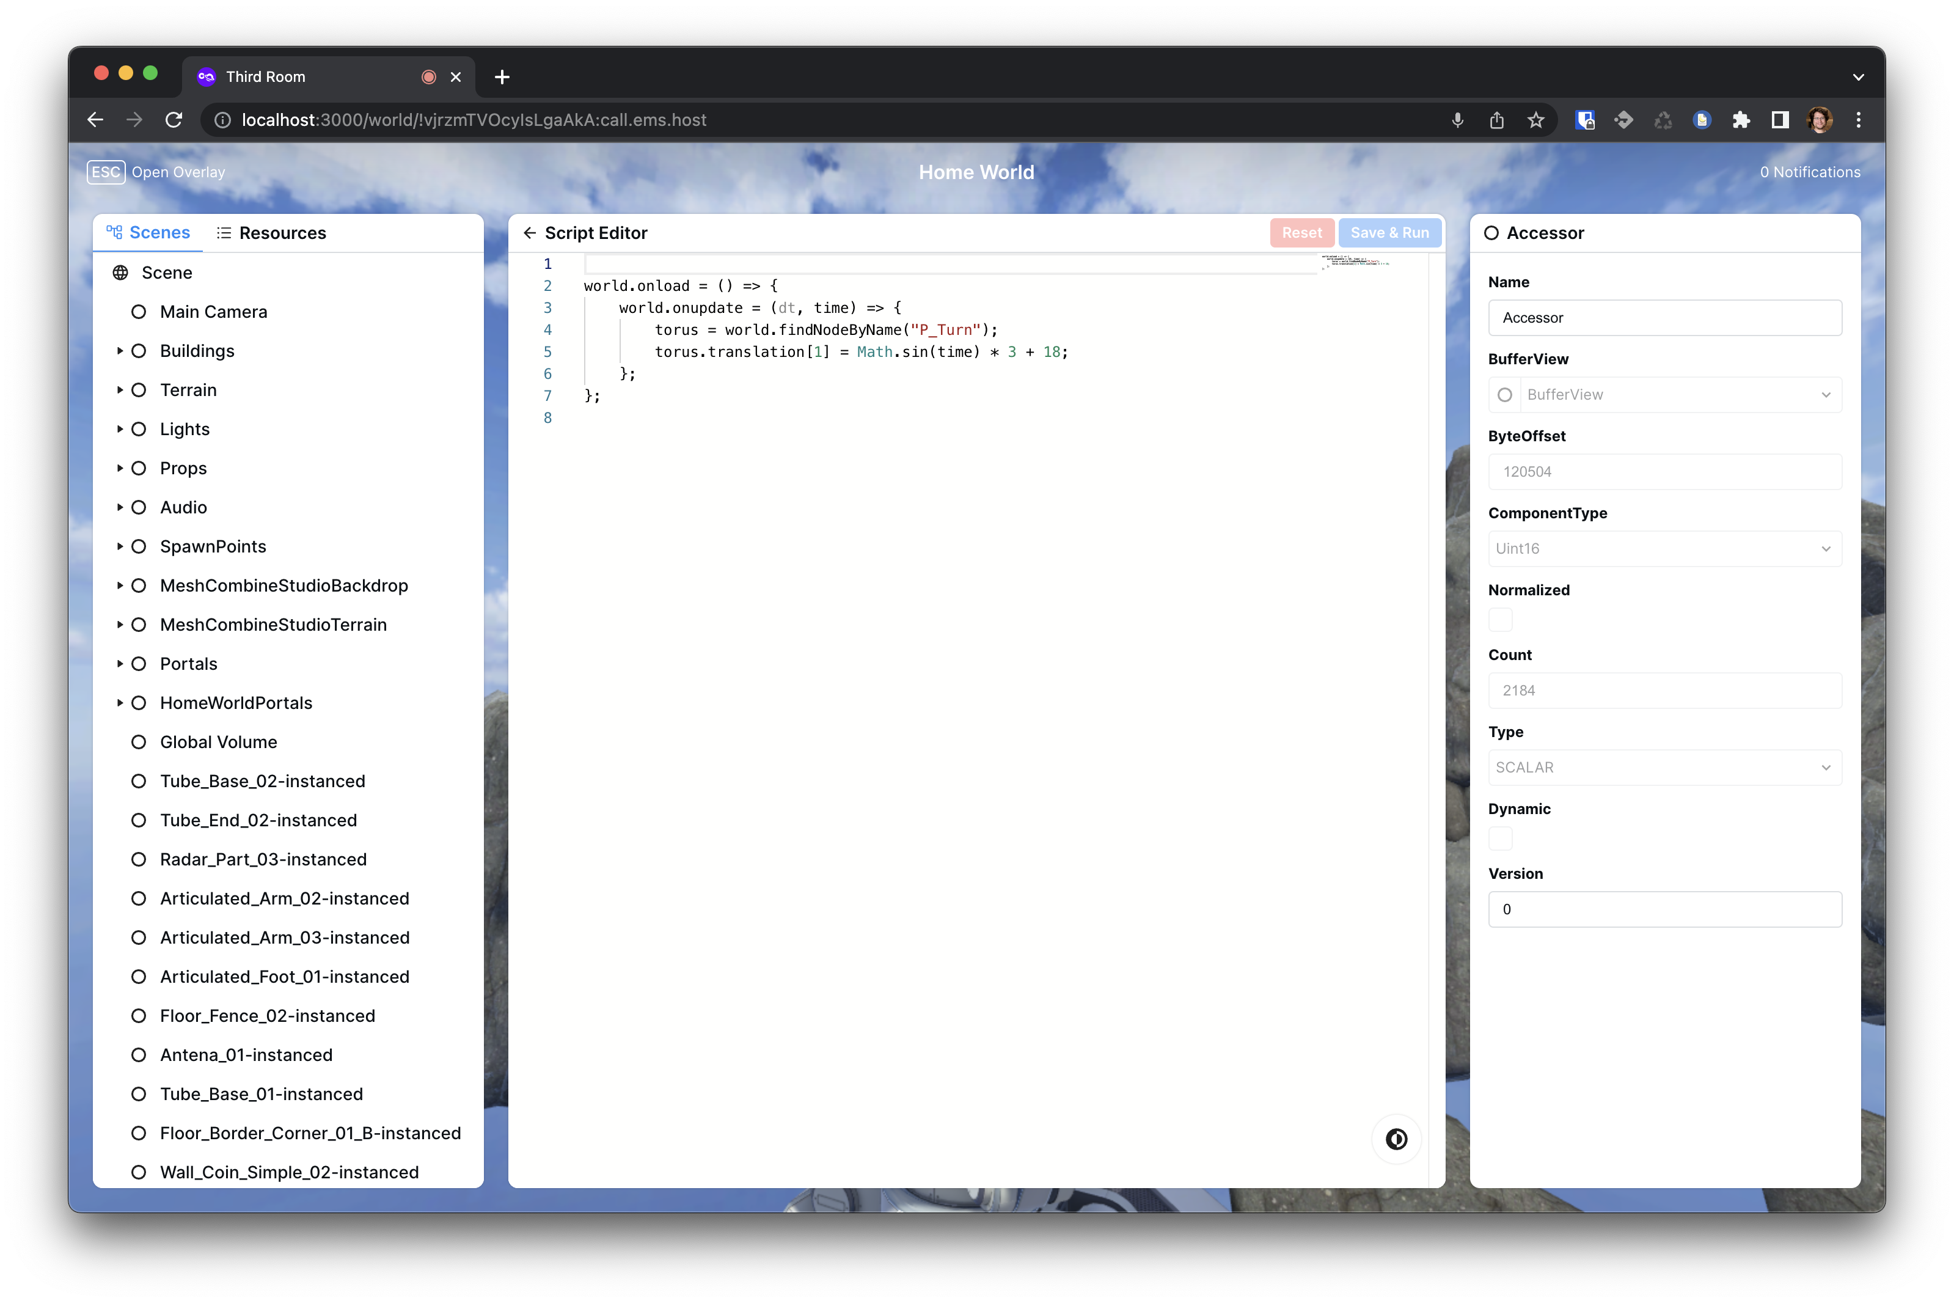Click the ByteOffset input field
1954x1303 pixels.
coord(1664,471)
